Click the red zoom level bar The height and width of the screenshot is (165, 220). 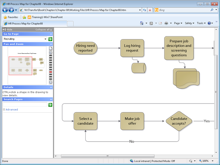[51, 72]
